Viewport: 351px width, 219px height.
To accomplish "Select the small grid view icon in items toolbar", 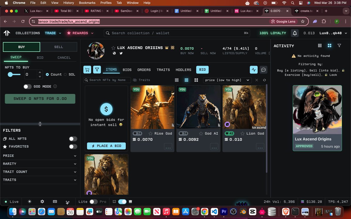I will point(177,80).
